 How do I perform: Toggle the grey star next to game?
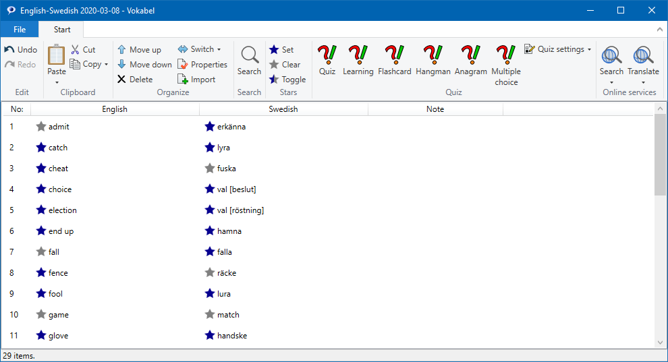[41, 314]
